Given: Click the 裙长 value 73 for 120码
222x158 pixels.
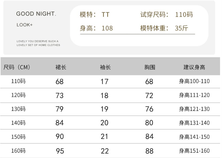Looking at the screenshot, I should [60, 96].
